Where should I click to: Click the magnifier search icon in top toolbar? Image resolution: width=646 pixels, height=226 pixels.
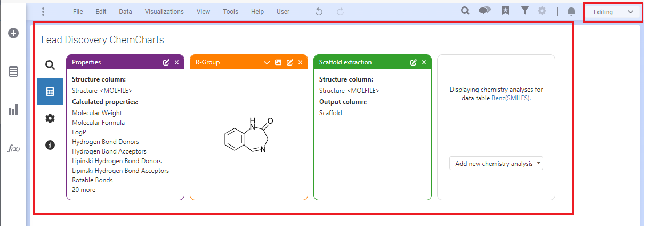tap(465, 11)
